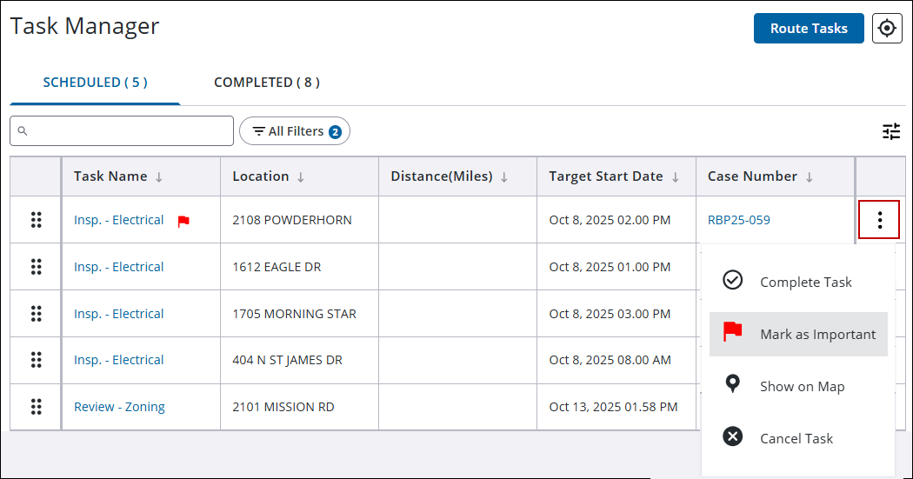Viewport: 913px width, 479px height.
Task: Click the Route Tasks button
Action: 809,28
